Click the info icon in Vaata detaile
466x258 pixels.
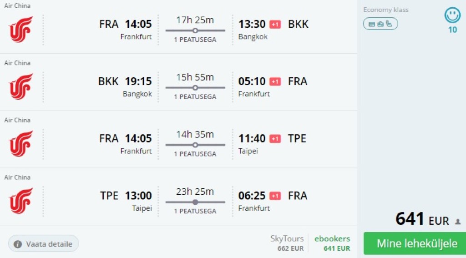point(18,244)
